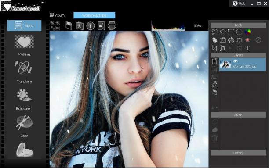Select the lasso selection tool
The width and height of the screenshot is (269, 168).
pyautogui.click(x=223, y=32)
